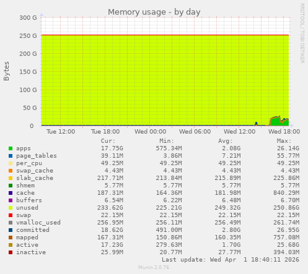Image resolution: width=308 pixels, height=274 pixels.
Task: Click the brown mapped legend swatch
Action: tap(11, 238)
